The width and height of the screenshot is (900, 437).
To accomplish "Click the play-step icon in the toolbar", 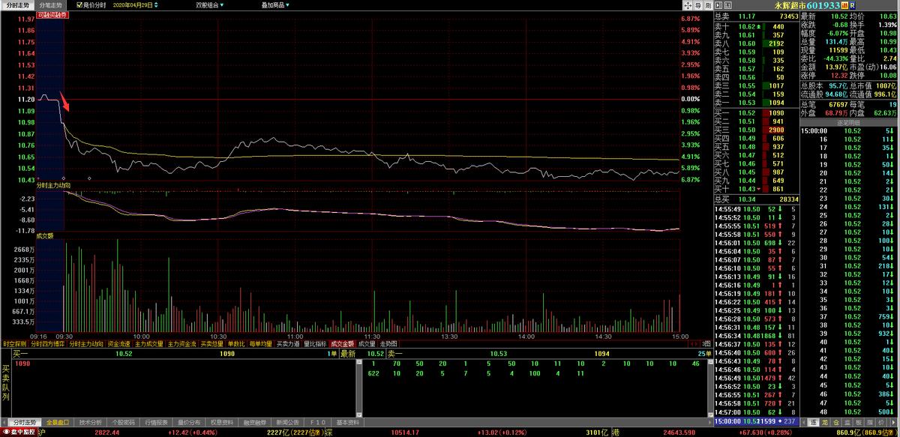I will point(718,5).
